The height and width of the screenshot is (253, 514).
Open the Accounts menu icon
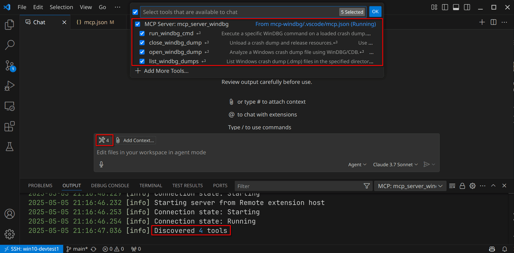coord(9,214)
